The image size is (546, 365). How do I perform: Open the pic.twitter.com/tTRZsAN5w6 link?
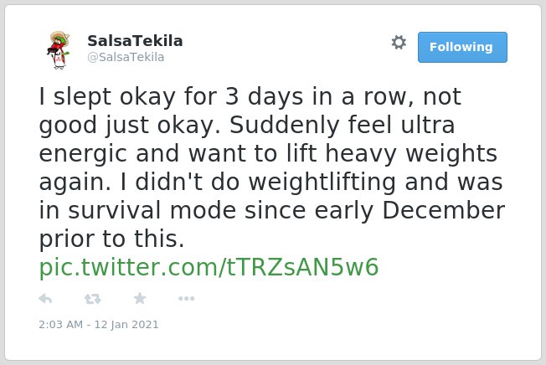[x=209, y=267]
